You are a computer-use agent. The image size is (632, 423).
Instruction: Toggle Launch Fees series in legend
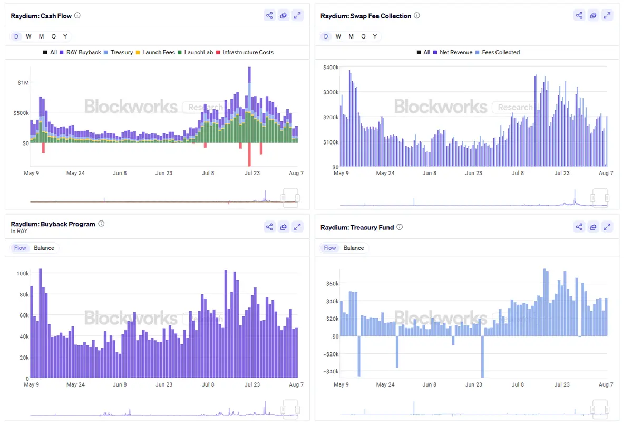(x=155, y=52)
